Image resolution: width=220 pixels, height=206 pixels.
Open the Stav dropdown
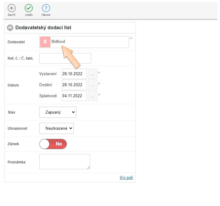[58, 112]
